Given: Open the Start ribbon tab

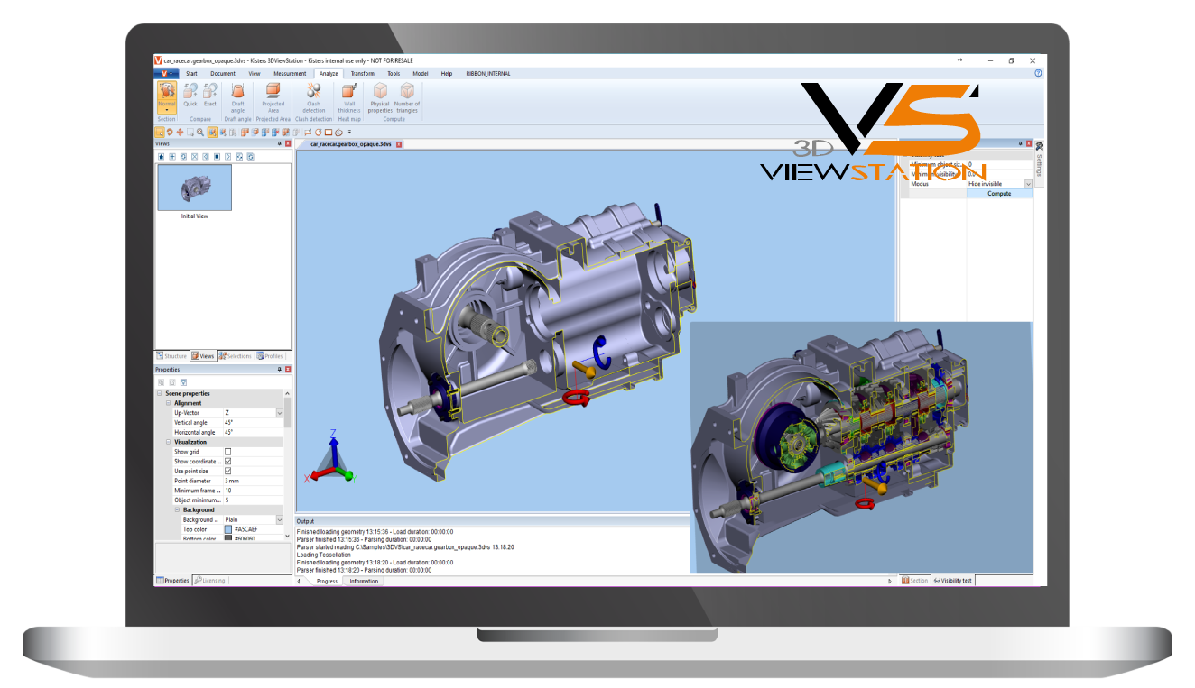Looking at the screenshot, I should click(191, 73).
